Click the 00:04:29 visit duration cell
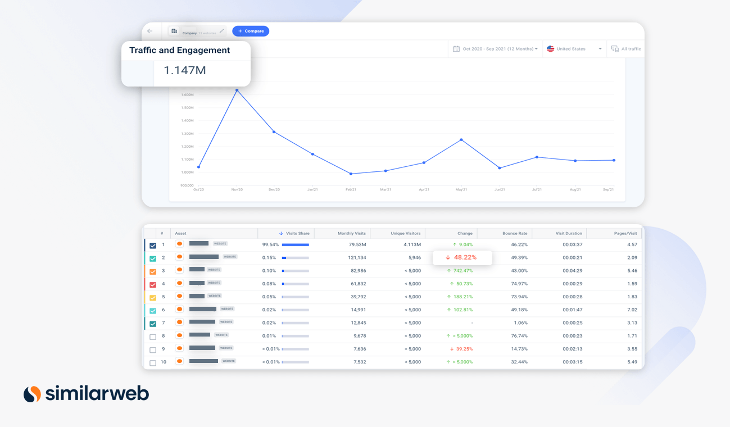730x427 pixels. pos(572,271)
